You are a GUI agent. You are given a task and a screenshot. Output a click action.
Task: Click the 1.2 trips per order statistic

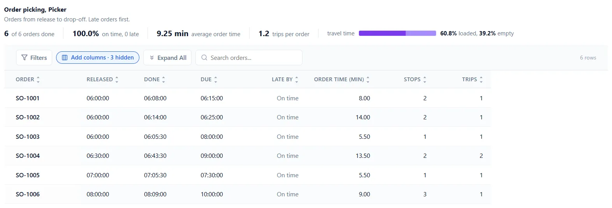(x=284, y=34)
